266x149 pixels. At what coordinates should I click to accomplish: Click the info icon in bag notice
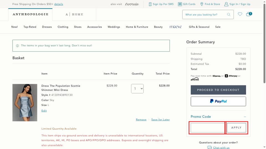(x=17, y=46)
